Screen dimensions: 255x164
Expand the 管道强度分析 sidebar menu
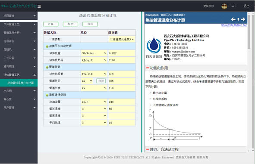[19, 33]
